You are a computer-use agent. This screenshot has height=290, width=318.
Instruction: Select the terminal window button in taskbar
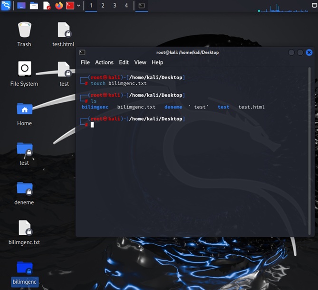click(x=142, y=6)
